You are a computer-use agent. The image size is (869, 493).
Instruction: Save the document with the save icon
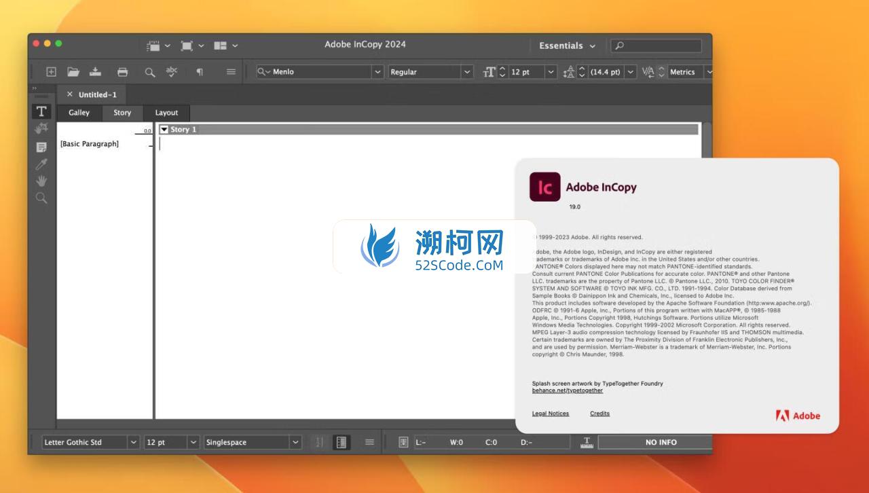point(96,72)
